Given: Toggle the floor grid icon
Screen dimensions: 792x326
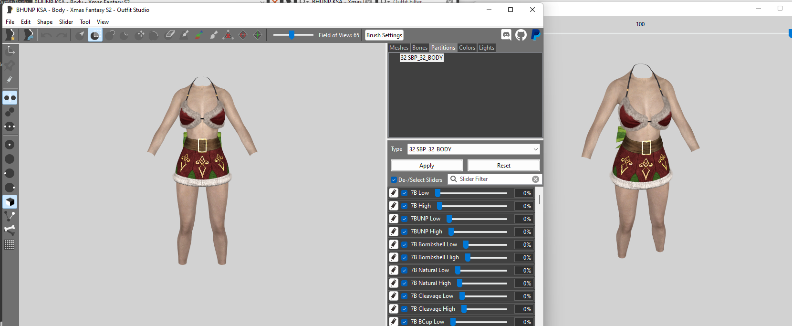Looking at the screenshot, I should tap(10, 245).
